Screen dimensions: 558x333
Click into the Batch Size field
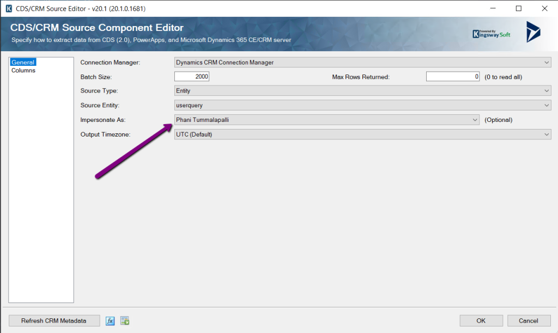[192, 77]
